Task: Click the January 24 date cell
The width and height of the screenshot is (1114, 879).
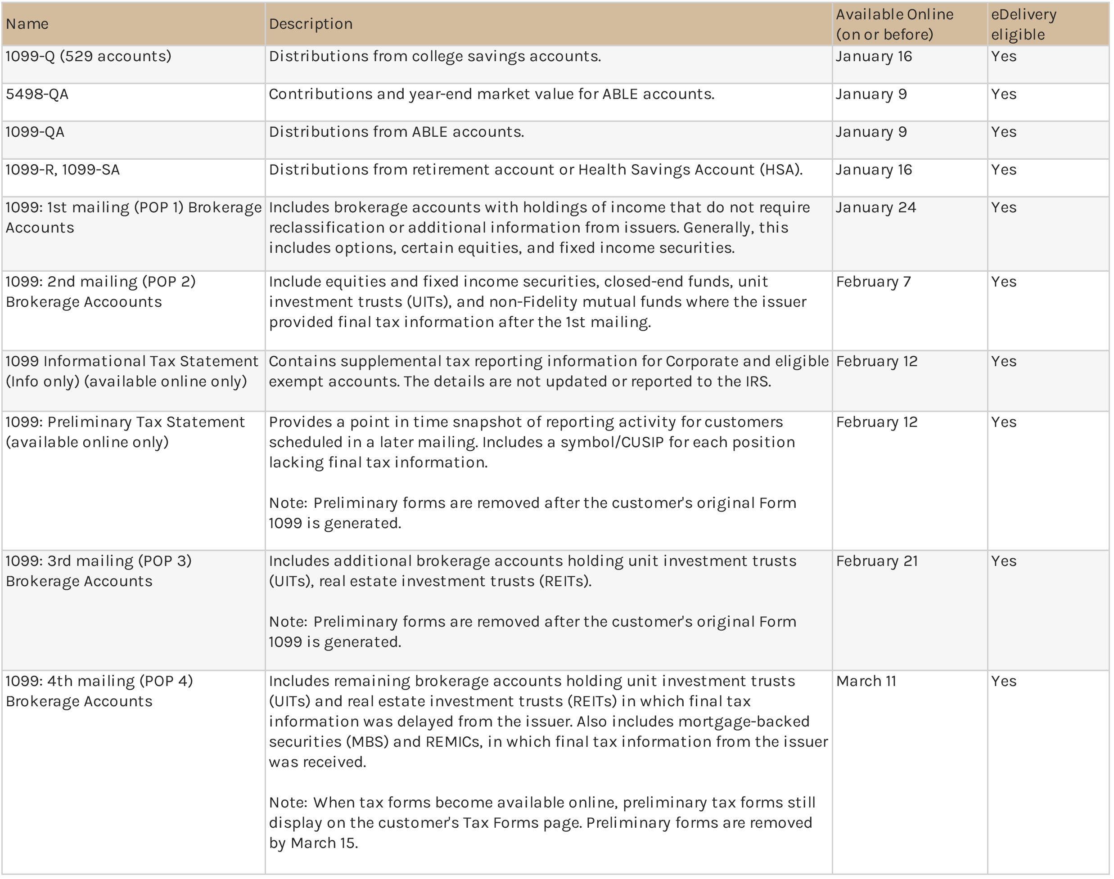Action: 875,207
